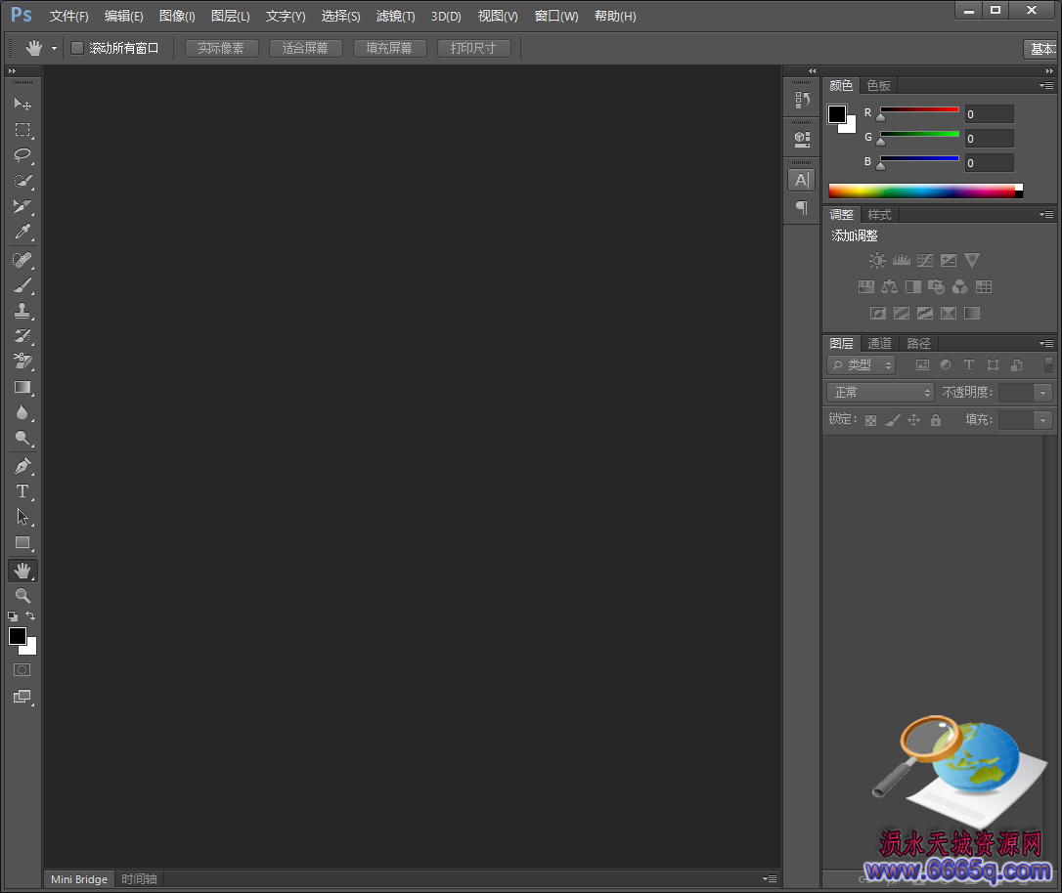The height and width of the screenshot is (893, 1062).
Task: Open the History panel icon
Action: pyautogui.click(x=802, y=100)
